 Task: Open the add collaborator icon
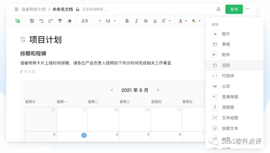point(218,9)
